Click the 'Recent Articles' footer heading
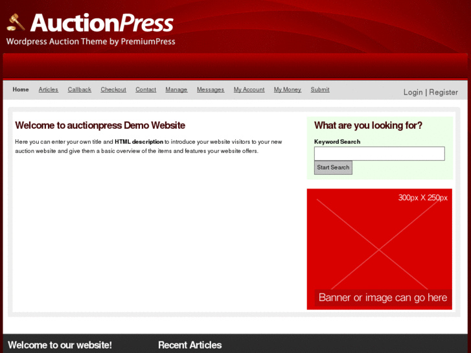This screenshot has height=353, width=471. click(x=190, y=345)
